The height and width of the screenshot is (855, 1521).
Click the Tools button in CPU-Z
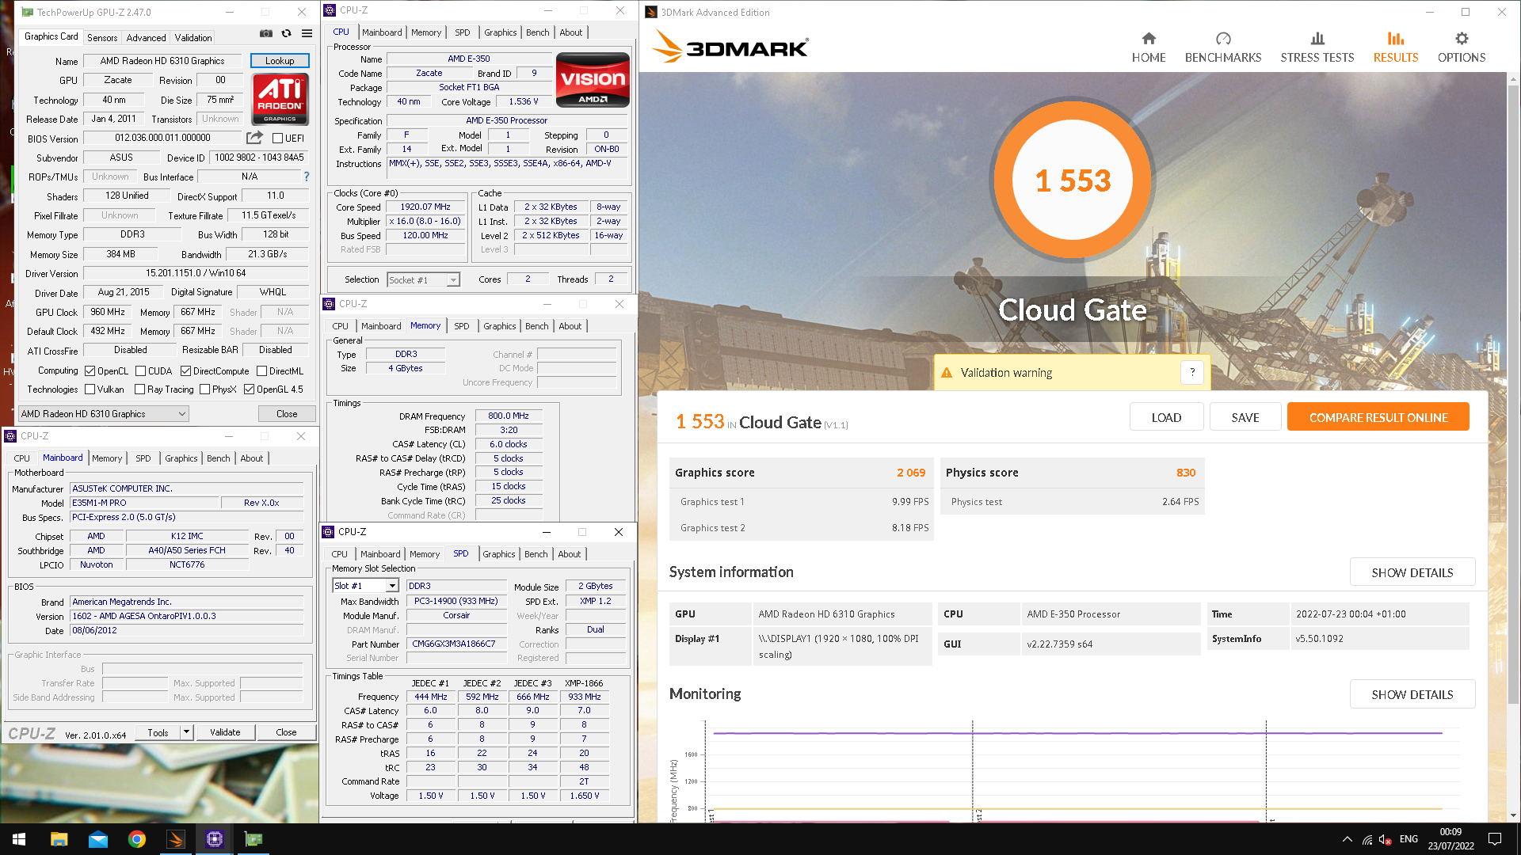[158, 732]
